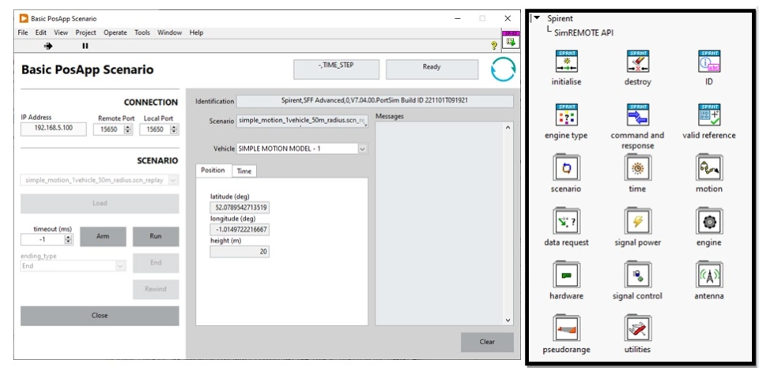770x379 pixels.
Task: Open the View menu
Action: tap(61, 33)
